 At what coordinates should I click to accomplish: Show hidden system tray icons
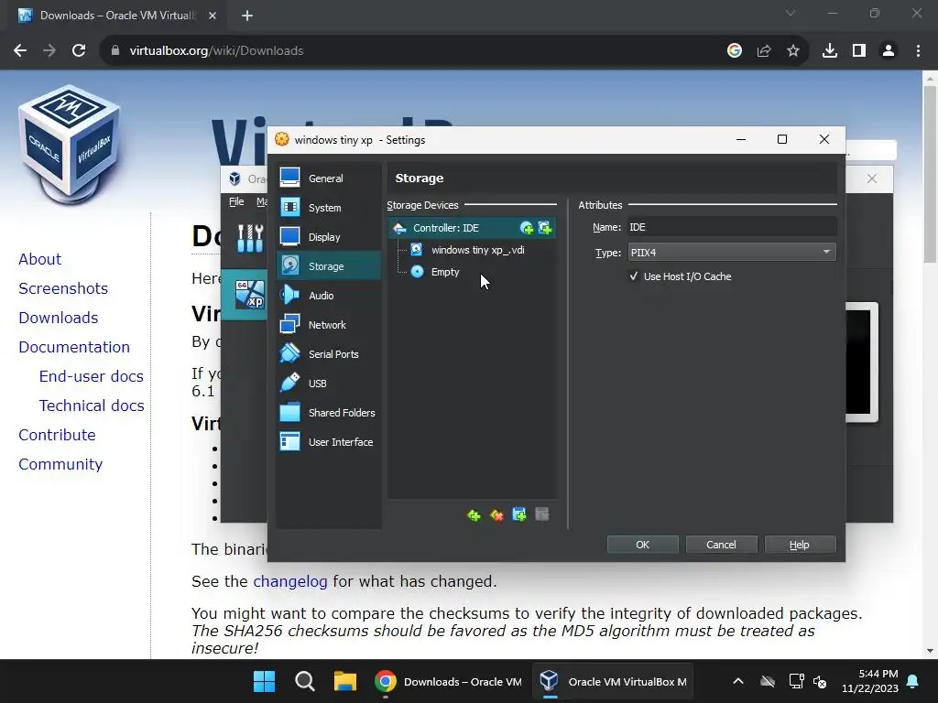coord(738,681)
